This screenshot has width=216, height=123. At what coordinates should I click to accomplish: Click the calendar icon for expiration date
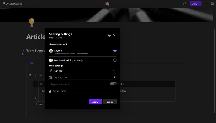coord(50,77)
